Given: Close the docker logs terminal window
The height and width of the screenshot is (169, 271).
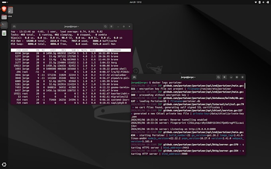Looking at the screenshot, I should tap(242, 77).
